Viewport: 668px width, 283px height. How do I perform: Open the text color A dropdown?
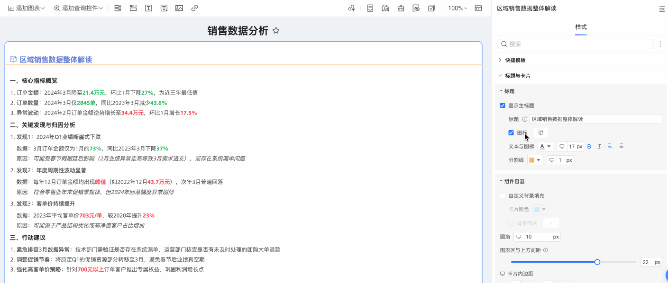coord(545,147)
